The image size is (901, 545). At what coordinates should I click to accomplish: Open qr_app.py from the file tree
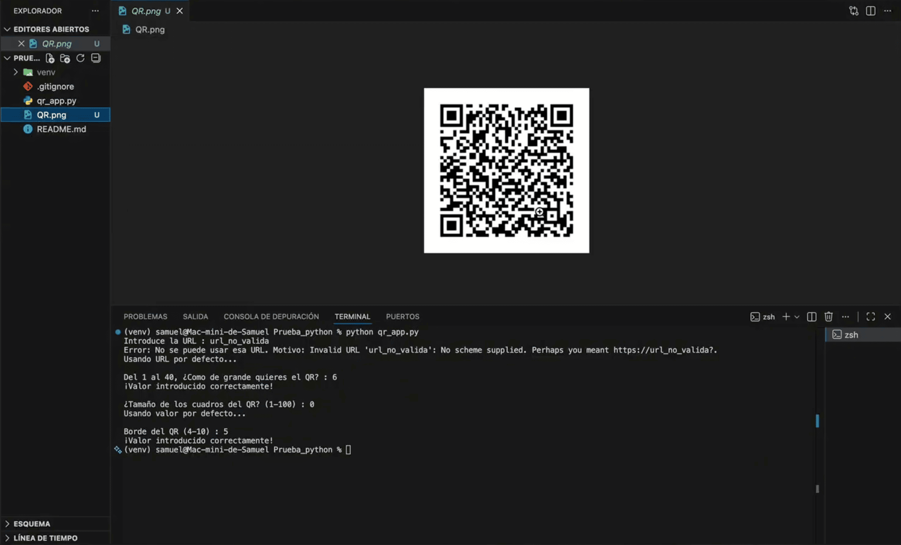pos(56,101)
